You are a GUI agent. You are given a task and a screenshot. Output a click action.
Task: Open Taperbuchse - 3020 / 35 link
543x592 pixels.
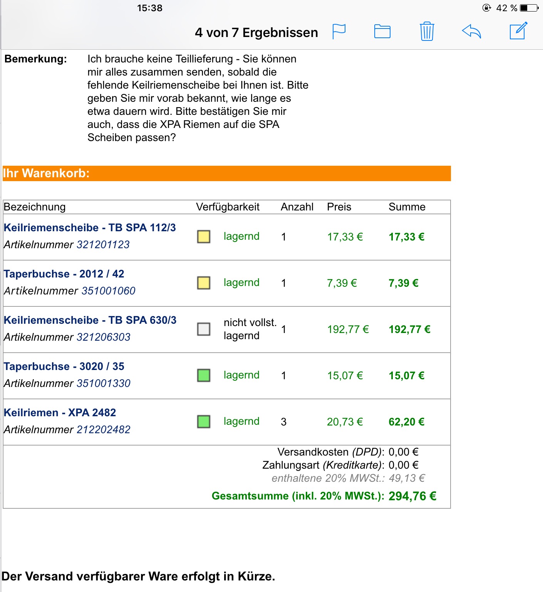click(64, 367)
